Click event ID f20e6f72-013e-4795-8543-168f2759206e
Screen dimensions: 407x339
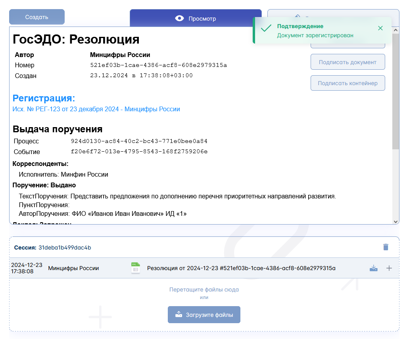click(x=139, y=152)
